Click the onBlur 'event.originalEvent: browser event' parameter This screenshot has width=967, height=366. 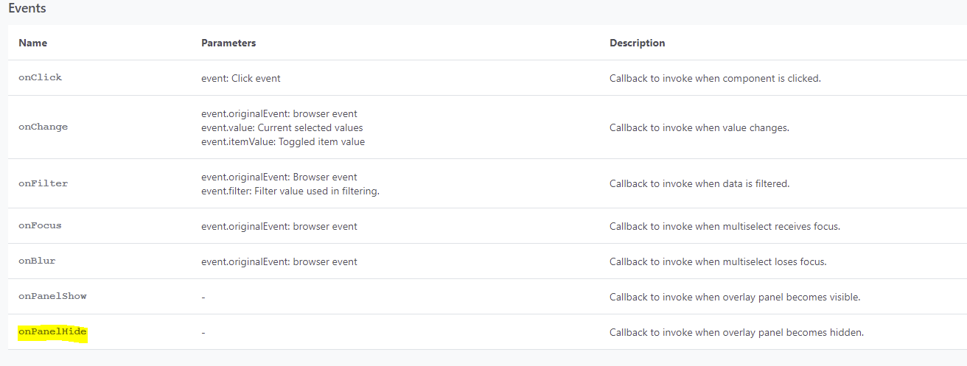279,261
